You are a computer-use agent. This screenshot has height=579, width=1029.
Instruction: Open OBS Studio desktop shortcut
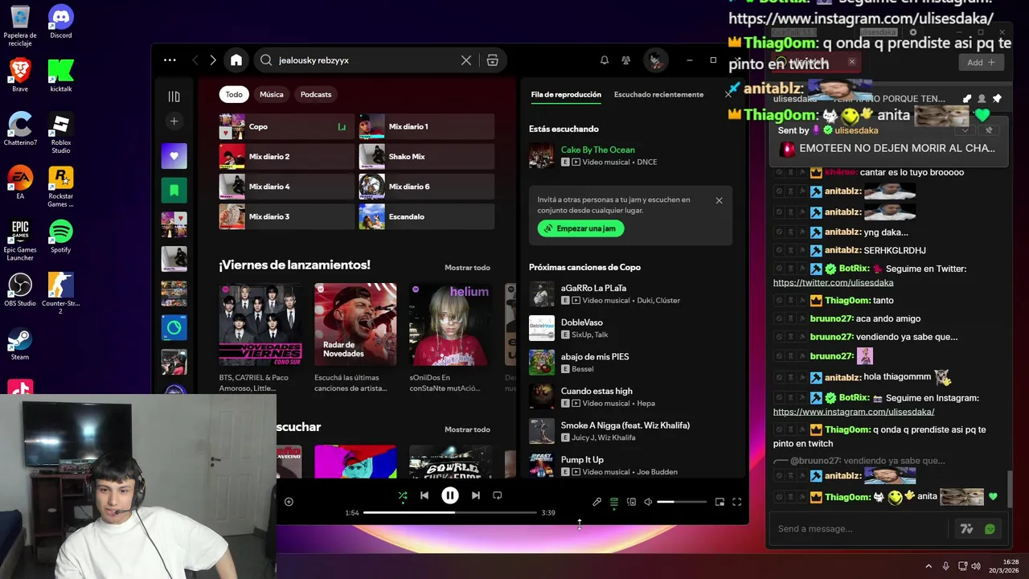20,290
